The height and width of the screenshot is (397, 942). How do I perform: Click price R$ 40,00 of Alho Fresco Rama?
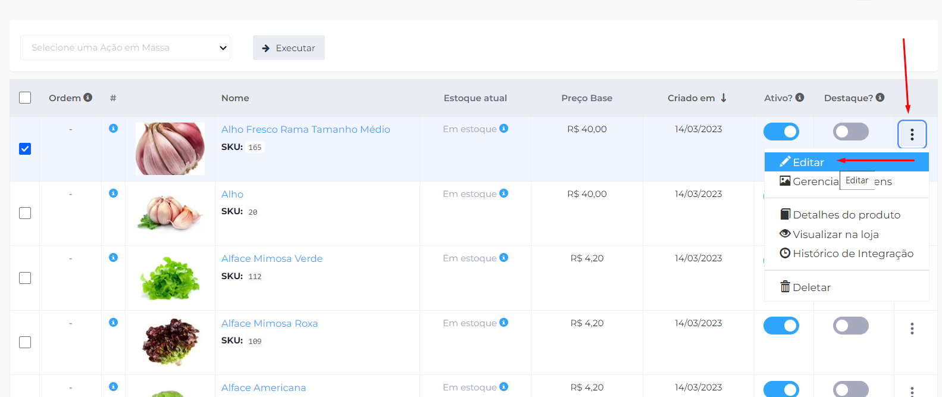click(587, 129)
